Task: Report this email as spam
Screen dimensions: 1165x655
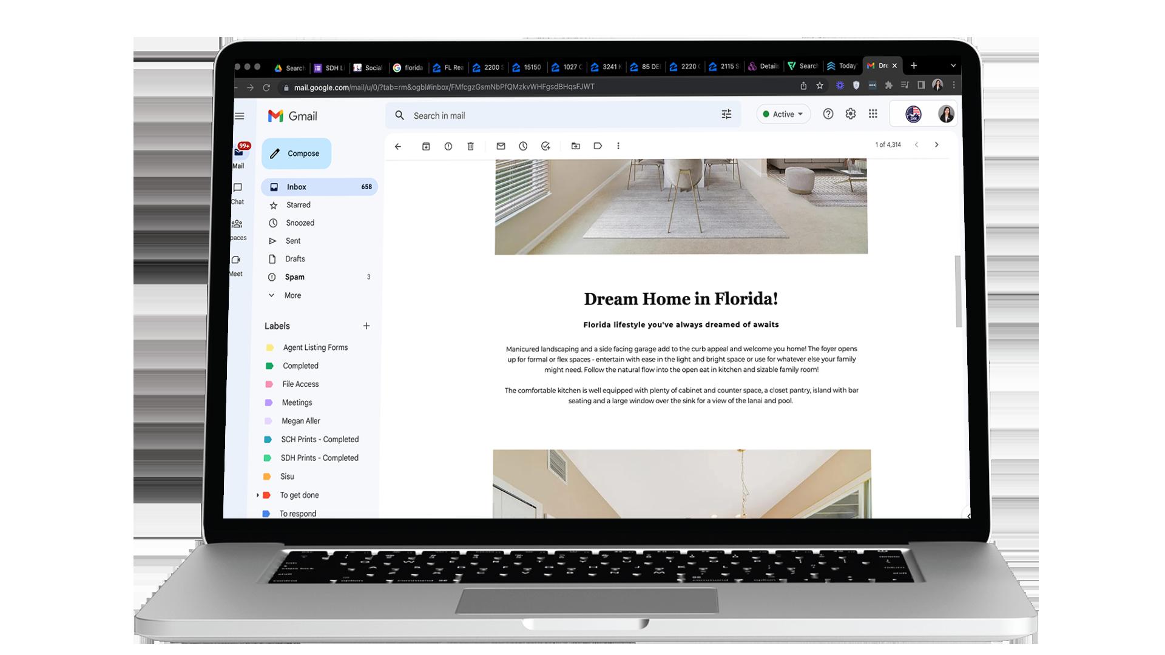Action: (448, 146)
